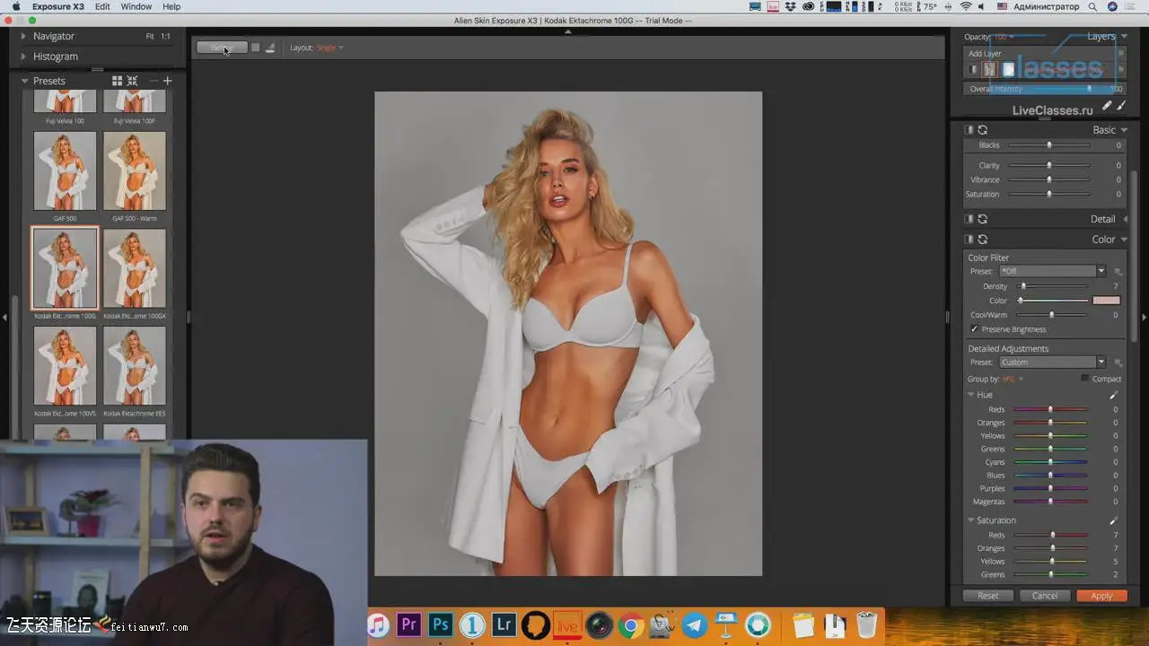Launch Google Chrome from the Dock
1149x646 pixels.
tap(630, 624)
